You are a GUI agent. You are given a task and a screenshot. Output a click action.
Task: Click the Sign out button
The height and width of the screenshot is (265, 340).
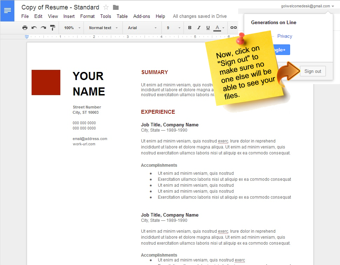pos(313,71)
